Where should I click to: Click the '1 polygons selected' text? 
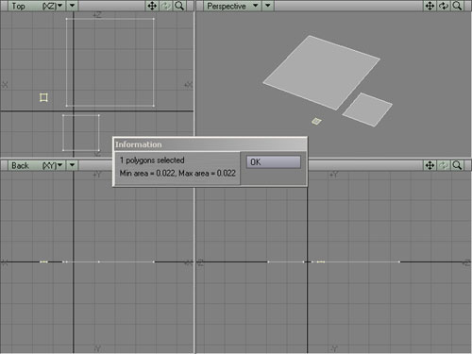click(152, 160)
